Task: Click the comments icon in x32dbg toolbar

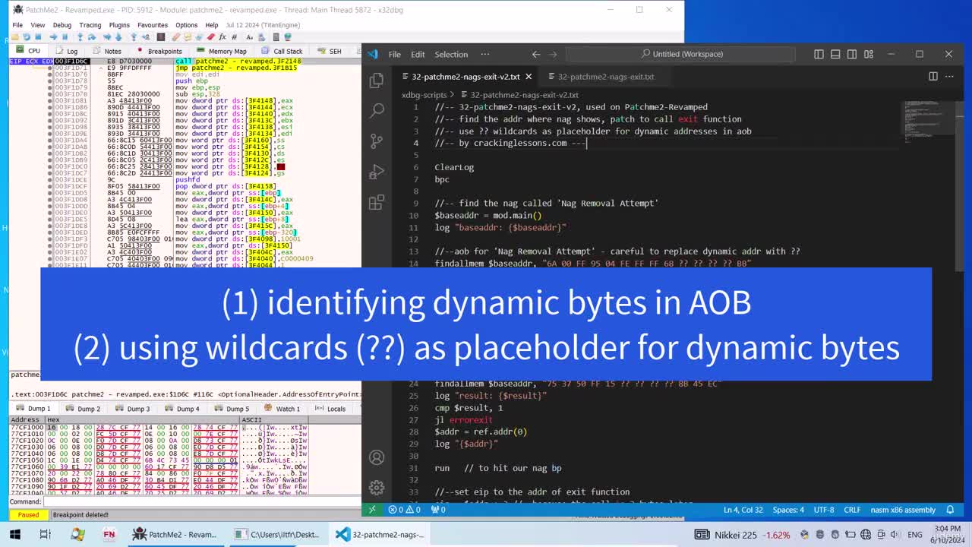Action: click(x=188, y=36)
